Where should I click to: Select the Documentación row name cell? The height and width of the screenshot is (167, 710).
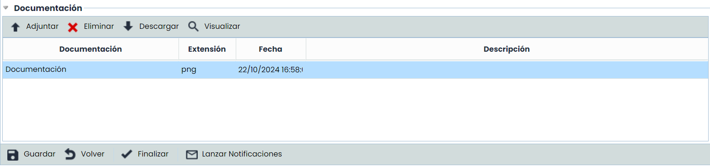pyautogui.click(x=91, y=70)
